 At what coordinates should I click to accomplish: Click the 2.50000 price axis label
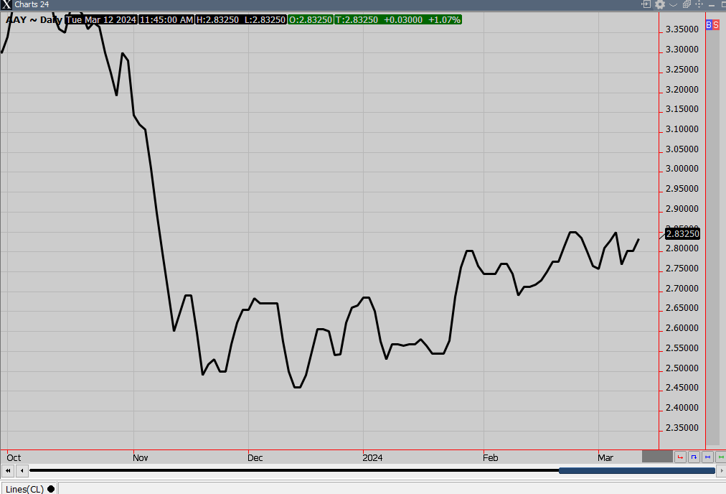pos(682,368)
